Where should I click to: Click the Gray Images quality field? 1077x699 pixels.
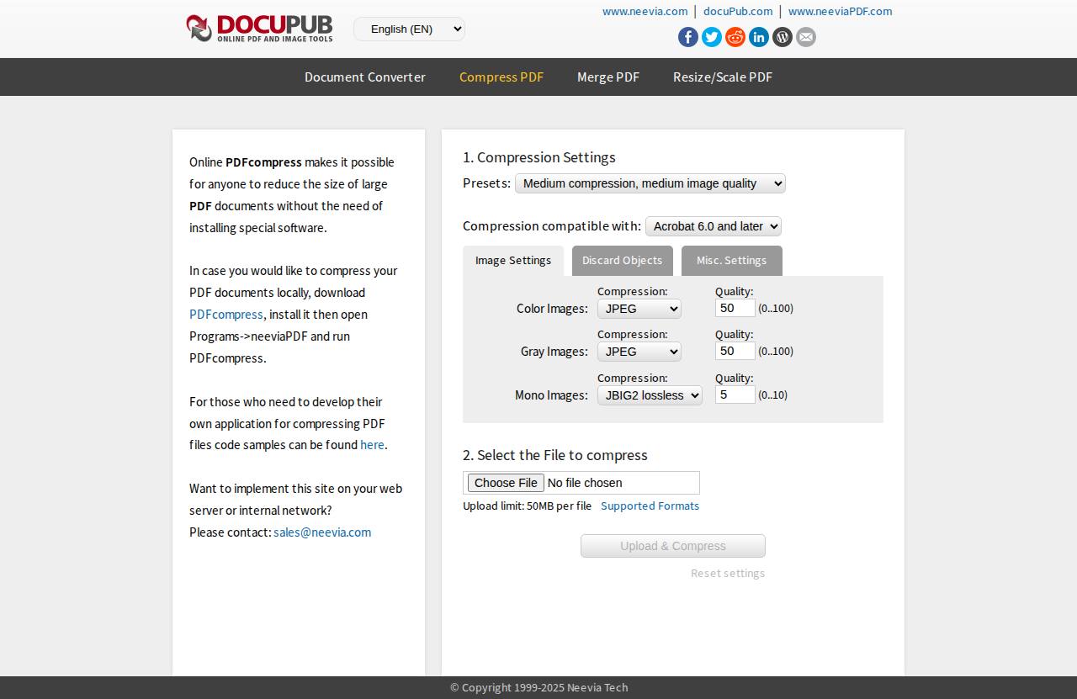[735, 351]
